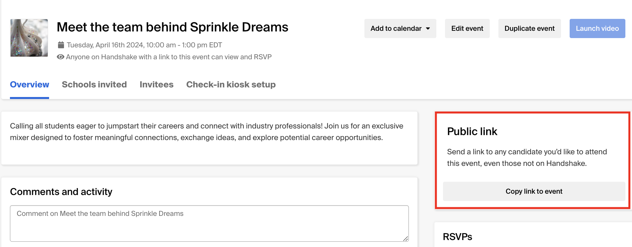
Task: Switch to the Overview tab
Action: (30, 85)
